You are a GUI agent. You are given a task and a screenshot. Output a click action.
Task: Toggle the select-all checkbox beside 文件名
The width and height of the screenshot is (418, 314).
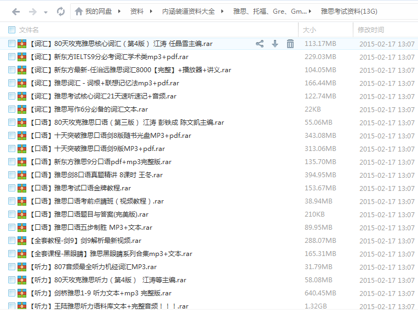click(x=12, y=30)
